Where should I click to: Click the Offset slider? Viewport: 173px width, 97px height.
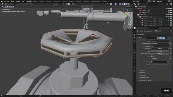pyautogui.click(x=160, y=51)
